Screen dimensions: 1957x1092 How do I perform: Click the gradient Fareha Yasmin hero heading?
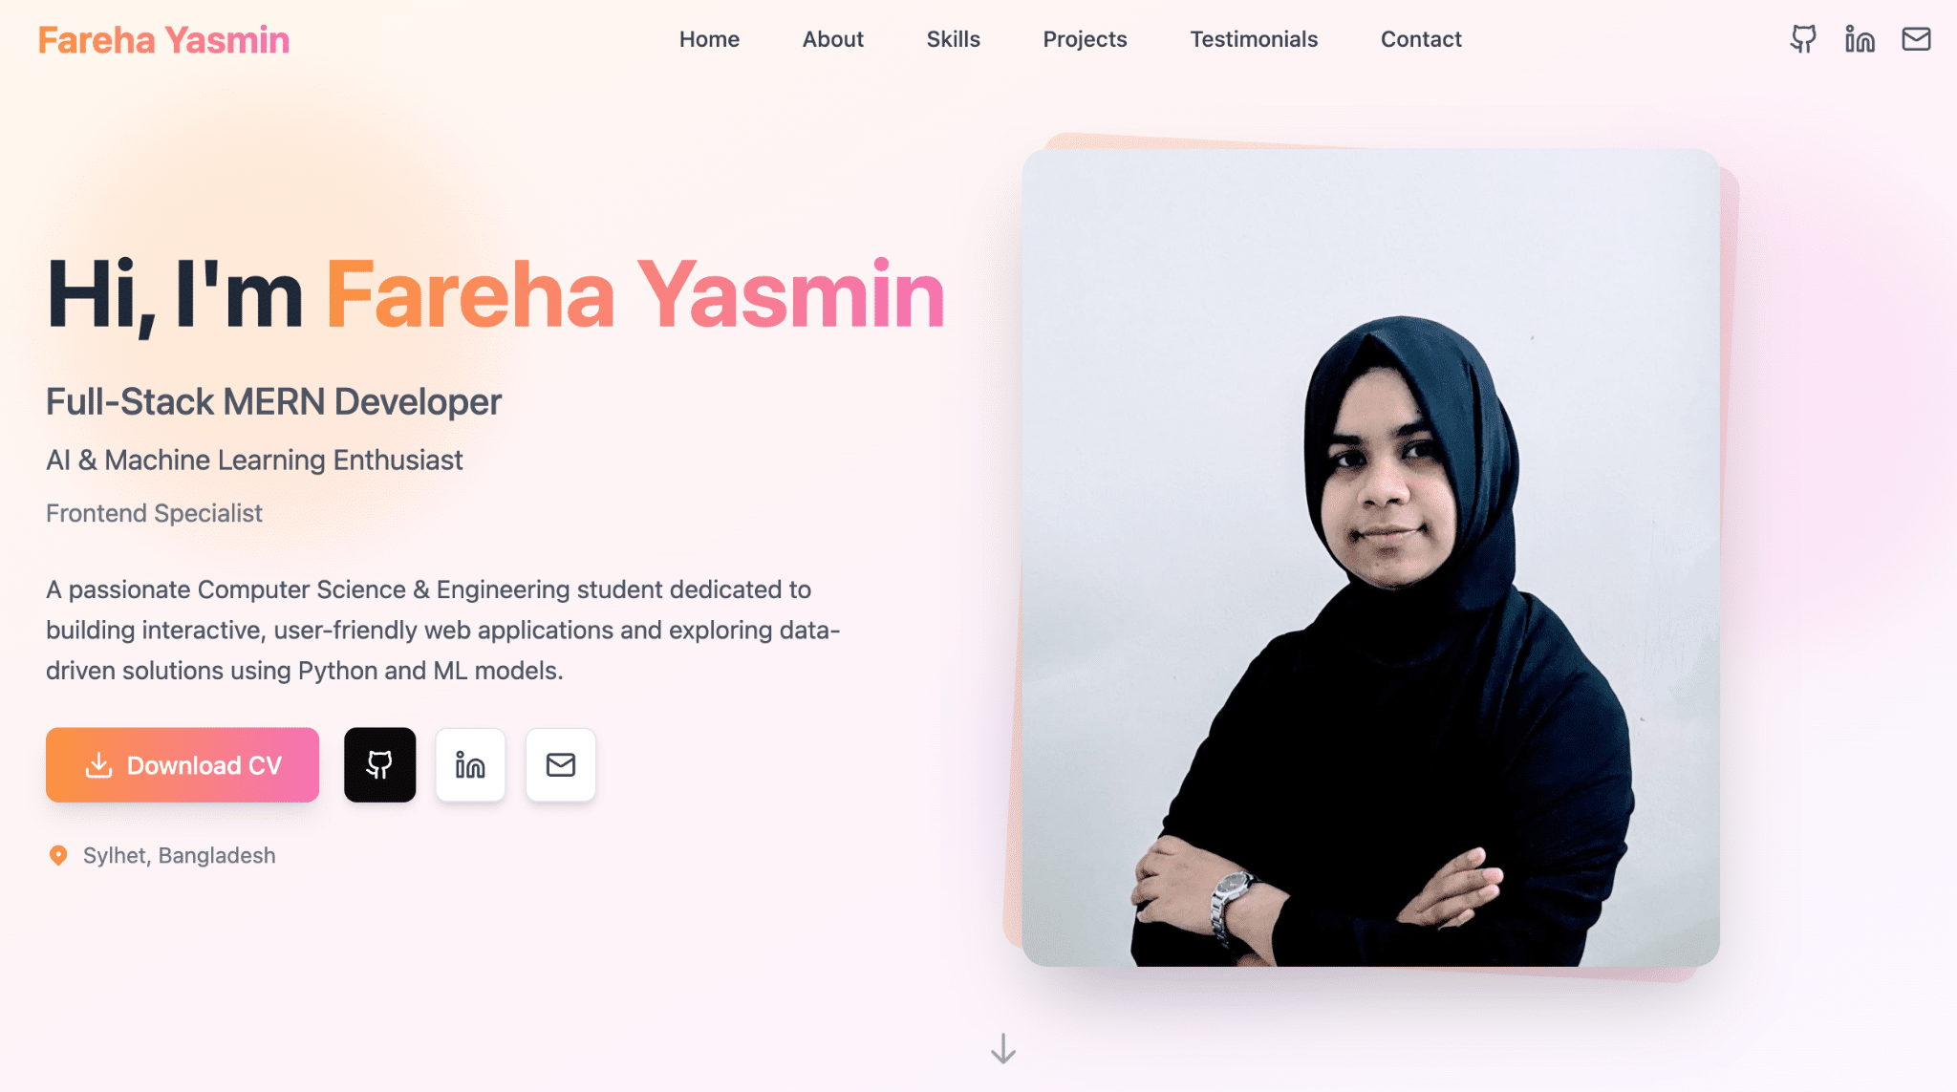(635, 294)
